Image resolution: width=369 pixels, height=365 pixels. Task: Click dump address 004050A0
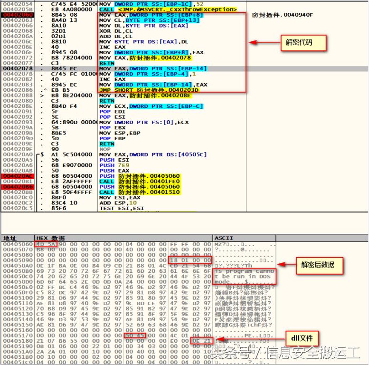[x=18, y=266]
